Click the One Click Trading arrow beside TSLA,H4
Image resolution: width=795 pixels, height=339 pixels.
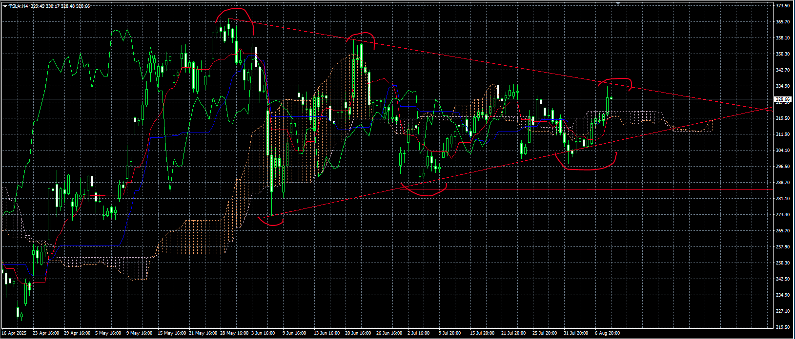5,6
